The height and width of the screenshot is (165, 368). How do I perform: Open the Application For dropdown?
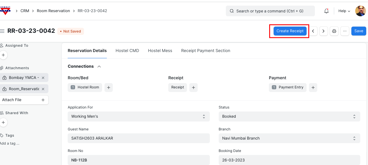(139, 117)
